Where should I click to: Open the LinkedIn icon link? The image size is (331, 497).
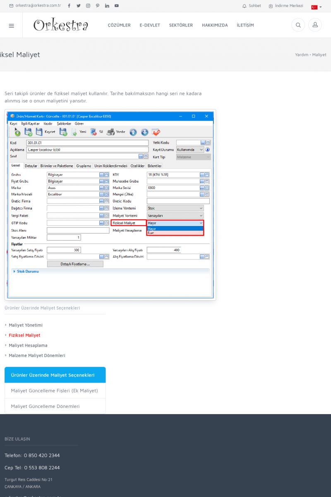pyautogui.click(x=107, y=6)
